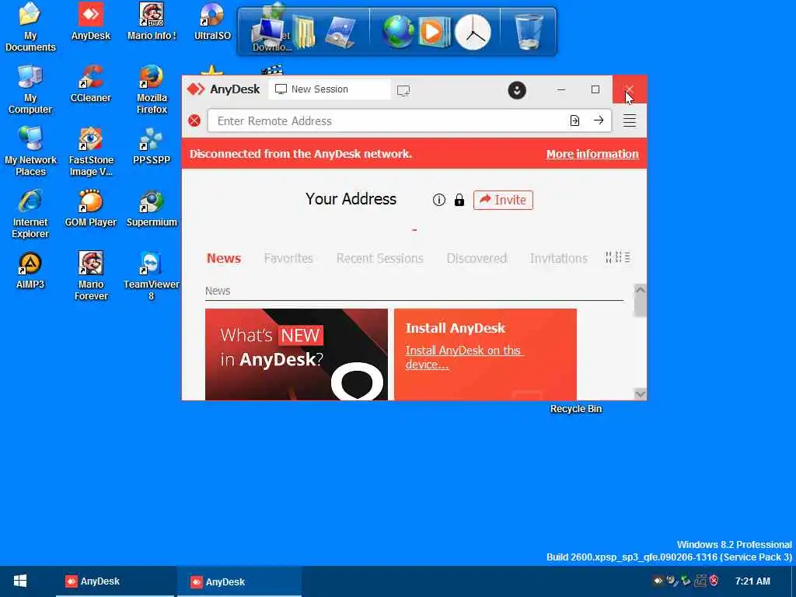Click the browse files icon in address bar
Image resolution: width=796 pixels, height=597 pixels.
(574, 120)
